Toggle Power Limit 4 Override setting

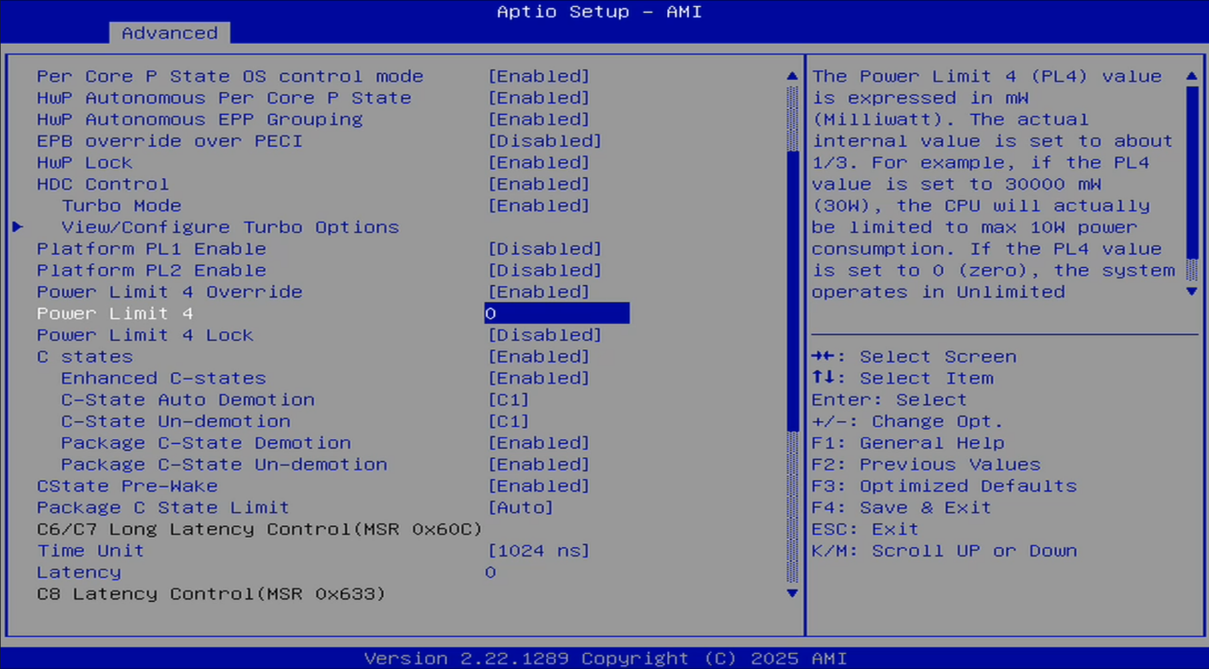coord(539,292)
